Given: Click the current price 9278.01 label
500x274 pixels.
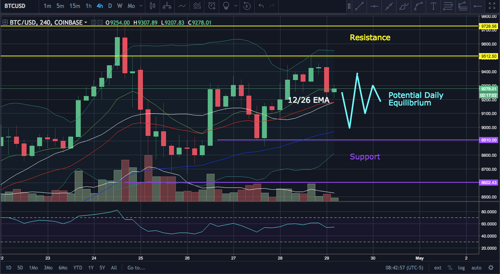Looking at the screenshot, I should 488,89.
